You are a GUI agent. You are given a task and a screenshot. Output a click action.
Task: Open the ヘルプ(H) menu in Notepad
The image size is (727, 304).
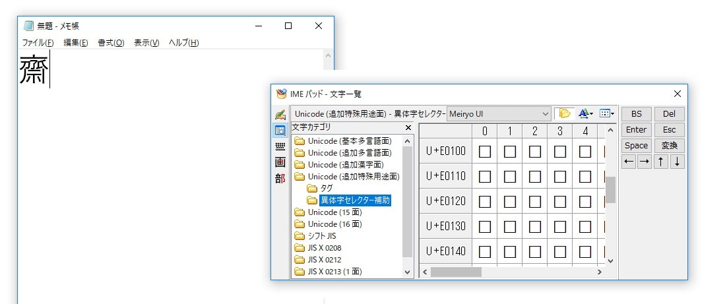click(183, 43)
